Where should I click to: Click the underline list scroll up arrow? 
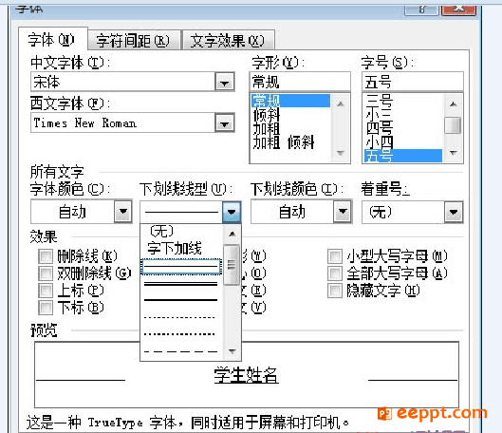point(232,234)
